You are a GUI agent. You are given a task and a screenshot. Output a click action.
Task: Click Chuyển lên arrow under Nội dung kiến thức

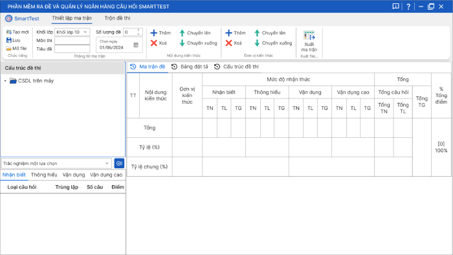coord(182,33)
